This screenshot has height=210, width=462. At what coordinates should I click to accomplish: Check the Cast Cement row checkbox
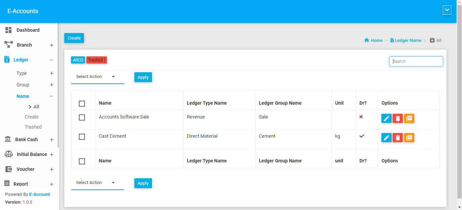pos(82,137)
